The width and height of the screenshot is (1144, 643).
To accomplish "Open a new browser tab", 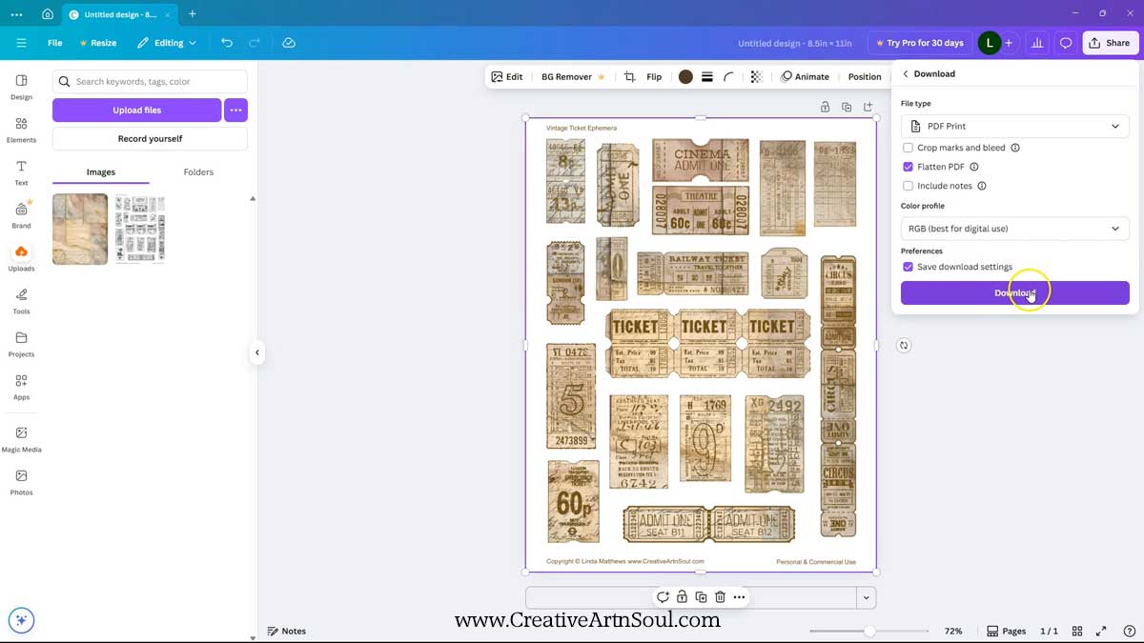I will 192,14.
